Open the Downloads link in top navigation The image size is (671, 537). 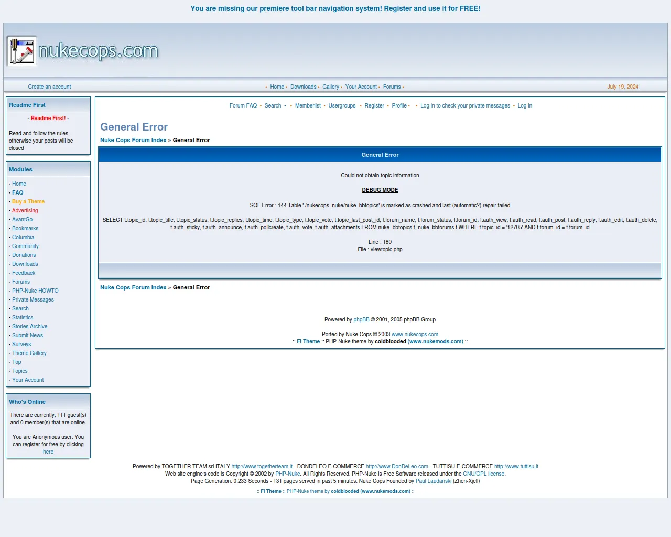[303, 87]
